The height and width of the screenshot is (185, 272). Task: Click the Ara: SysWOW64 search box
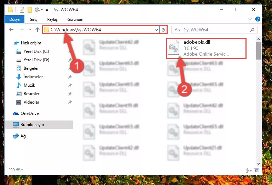point(214,30)
